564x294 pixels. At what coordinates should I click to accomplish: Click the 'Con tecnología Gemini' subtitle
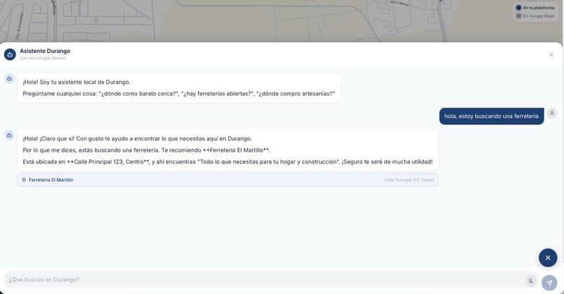pyautogui.click(x=43, y=58)
